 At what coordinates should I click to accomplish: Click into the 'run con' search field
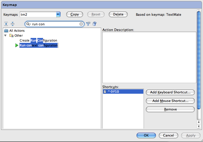pyautogui.click(x=54, y=24)
